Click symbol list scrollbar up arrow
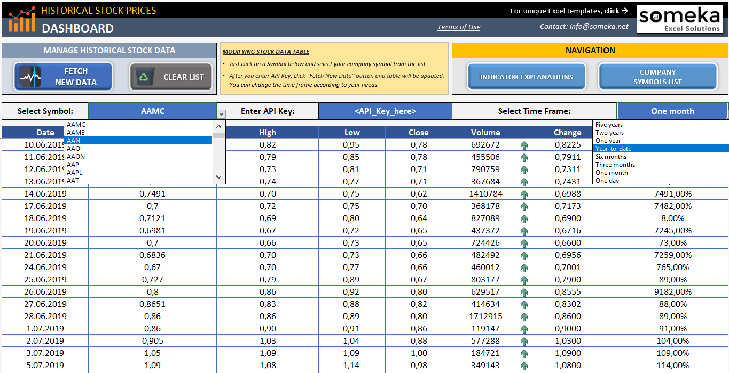 (218, 126)
